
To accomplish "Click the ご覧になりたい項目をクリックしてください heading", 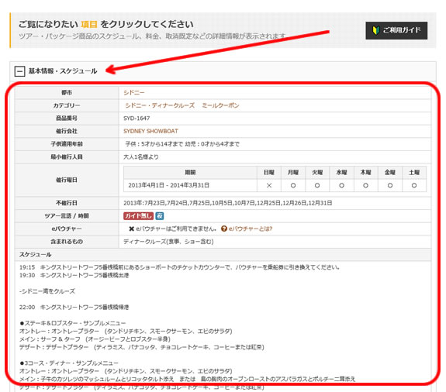I will coord(106,24).
